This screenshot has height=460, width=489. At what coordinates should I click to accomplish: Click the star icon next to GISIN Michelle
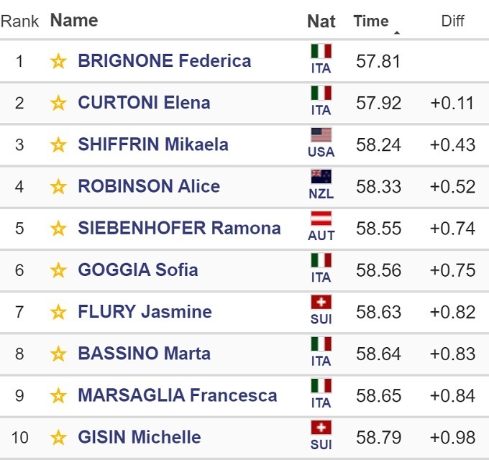pyautogui.click(x=58, y=438)
